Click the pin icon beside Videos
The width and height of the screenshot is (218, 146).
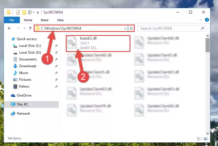point(56,87)
